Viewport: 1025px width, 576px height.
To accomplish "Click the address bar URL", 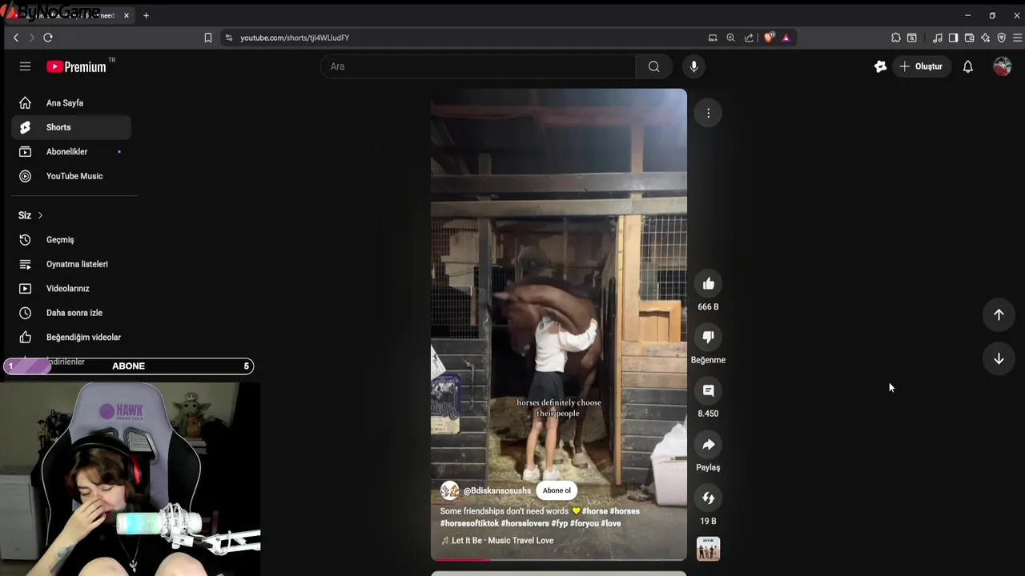I will pos(295,38).
